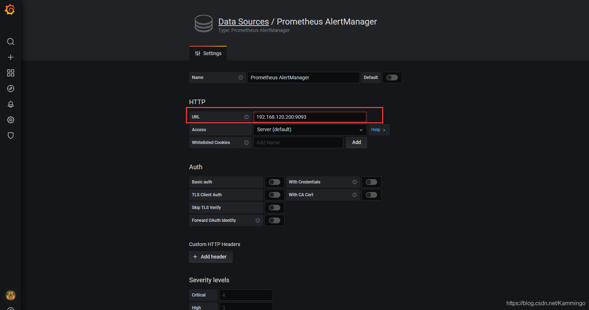Click the Name input field
Screen dimensions: 589x310
303,77
